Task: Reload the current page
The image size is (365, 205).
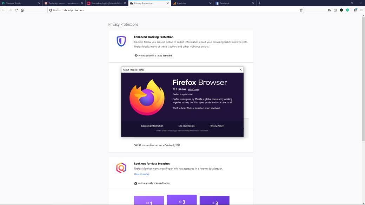Action: coord(16,10)
